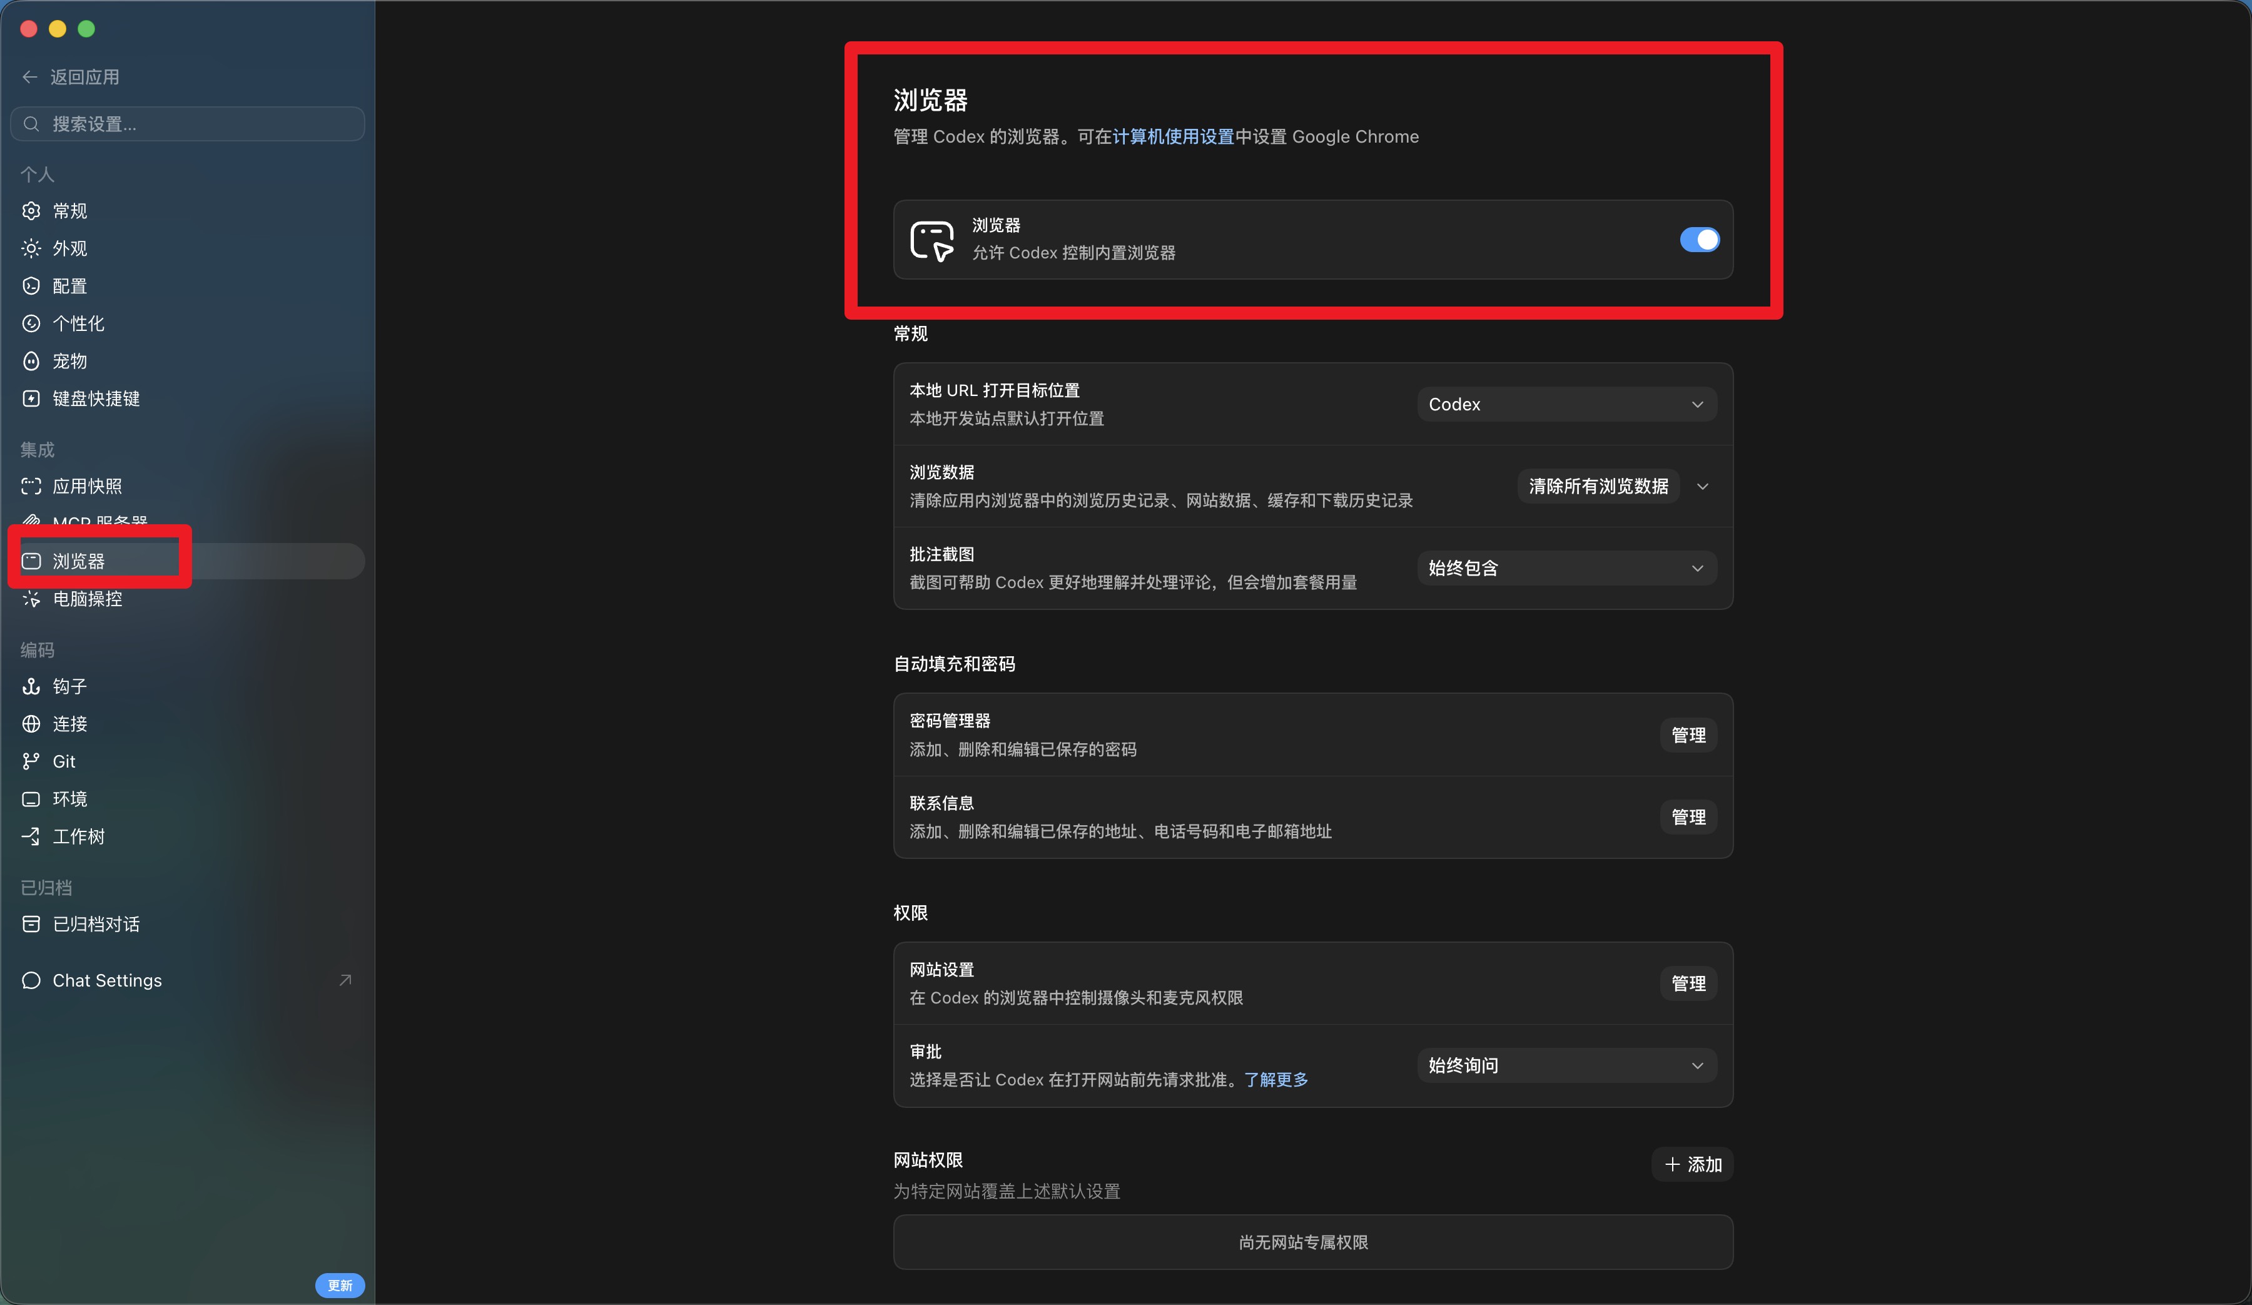Open the 配置 settings page
Viewport: 2252px width, 1305px height.
point(188,286)
